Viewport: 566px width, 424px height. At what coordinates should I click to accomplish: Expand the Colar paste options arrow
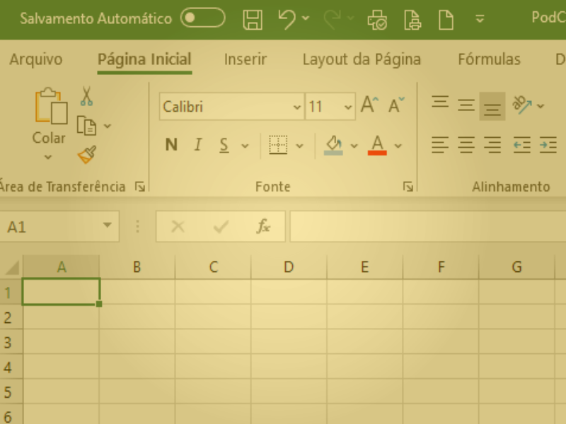(48, 157)
